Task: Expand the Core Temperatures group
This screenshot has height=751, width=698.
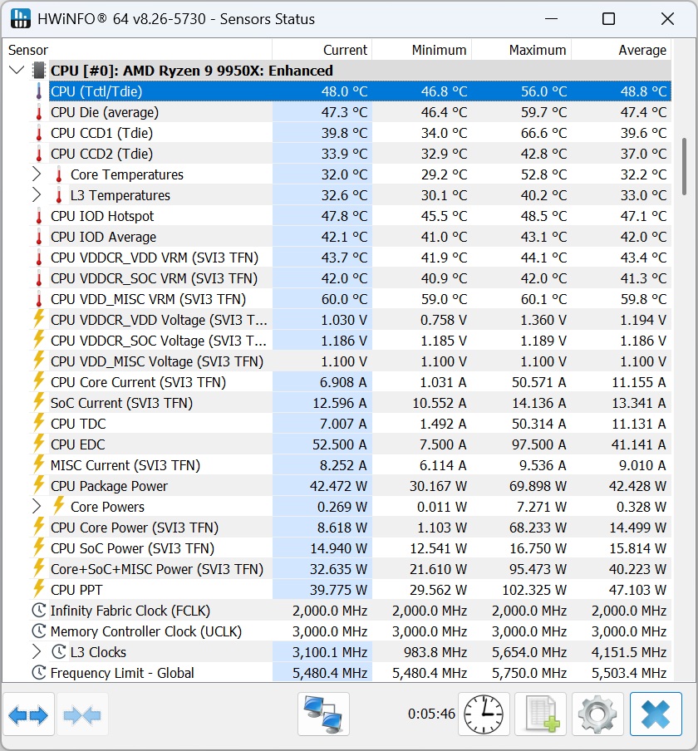Action: point(37,174)
